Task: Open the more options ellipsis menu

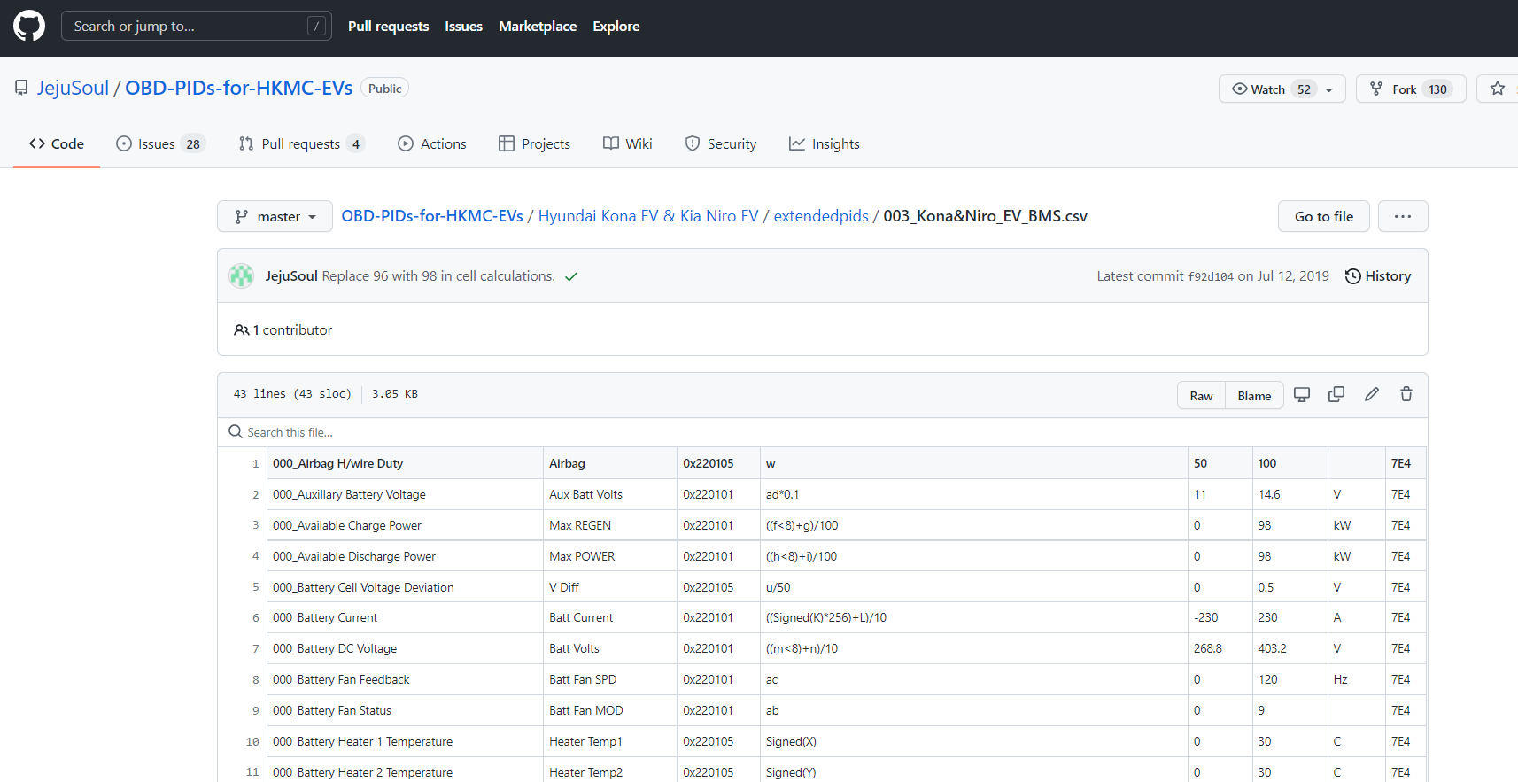Action: point(1403,216)
